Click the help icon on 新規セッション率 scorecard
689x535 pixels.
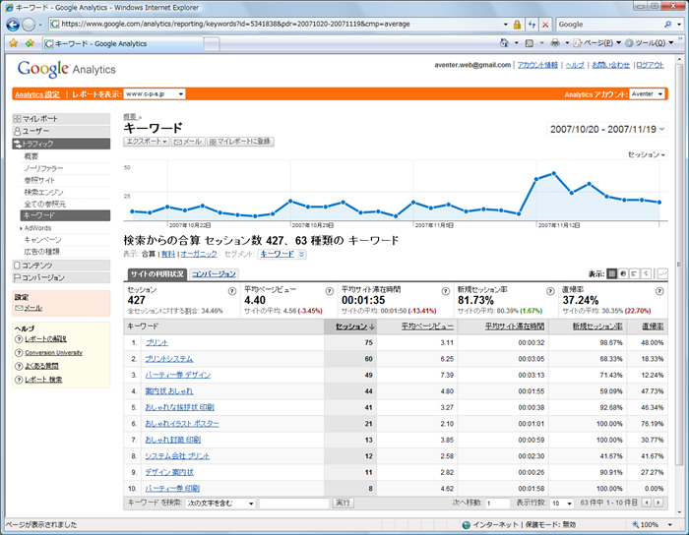pos(550,291)
